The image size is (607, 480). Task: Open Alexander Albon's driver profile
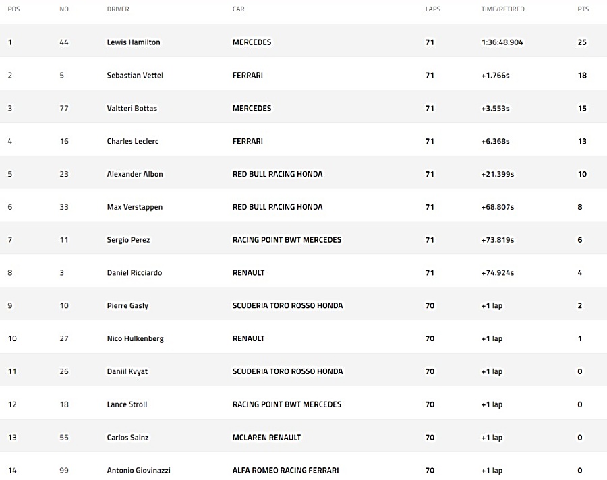[x=135, y=174]
